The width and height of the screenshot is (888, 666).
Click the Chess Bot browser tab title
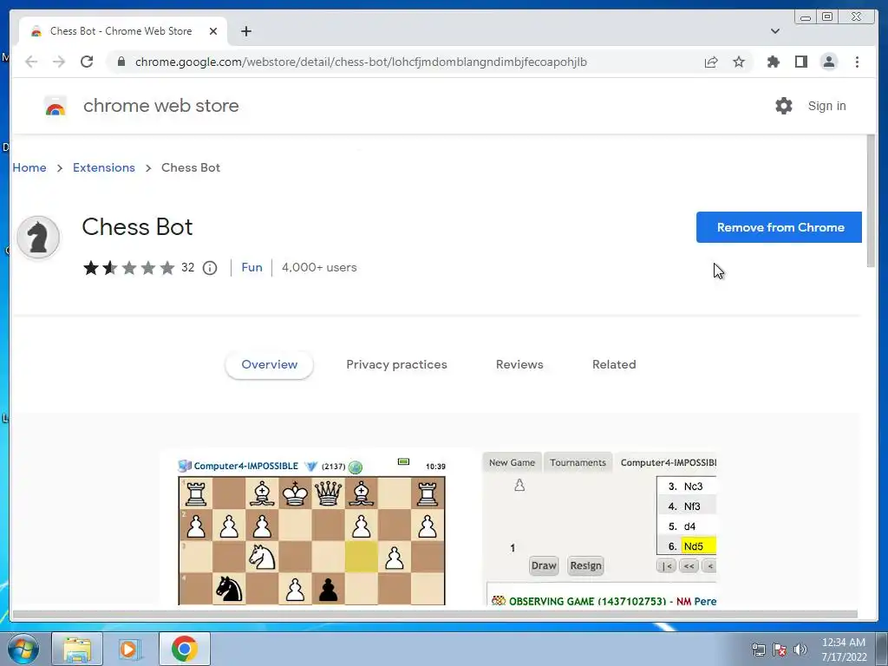[x=121, y=31]
